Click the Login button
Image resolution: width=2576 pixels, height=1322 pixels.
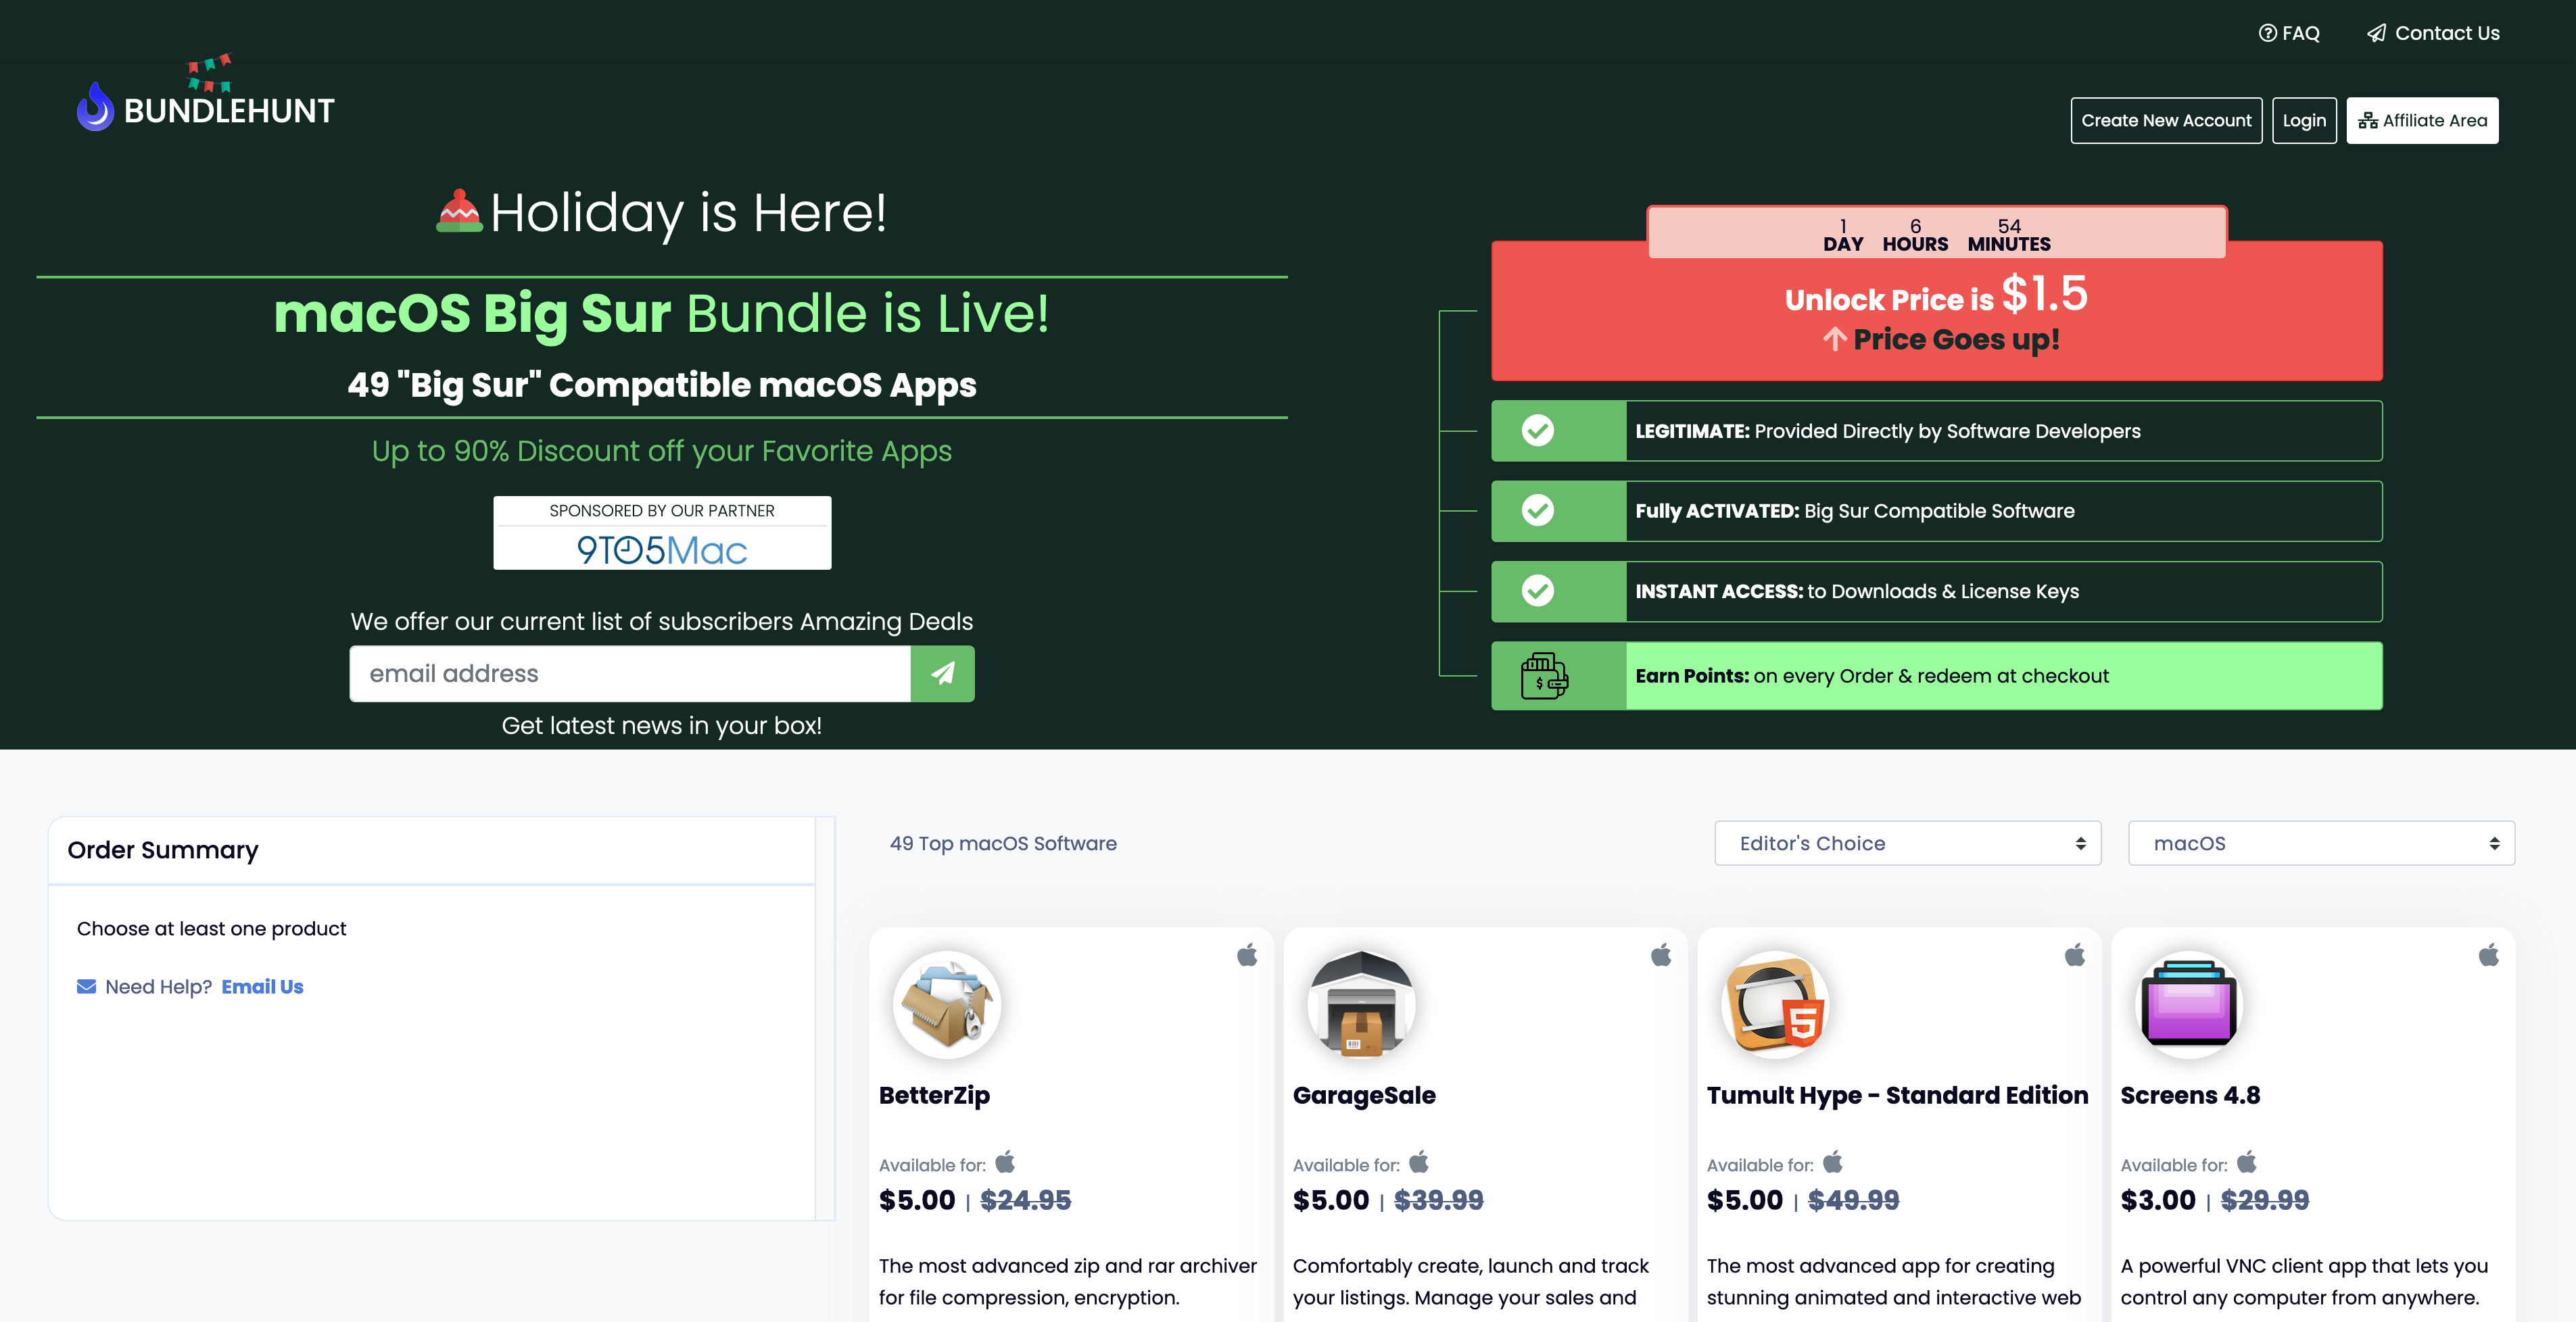click(x=2304, y=121)
